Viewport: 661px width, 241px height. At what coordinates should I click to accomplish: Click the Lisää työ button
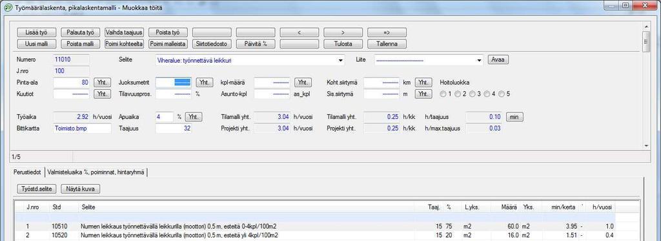pos(36,32)
